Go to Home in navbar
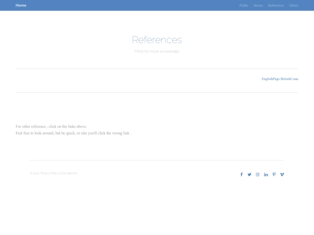314x235 pixels. pyautogui.click(x=21, y=5)
